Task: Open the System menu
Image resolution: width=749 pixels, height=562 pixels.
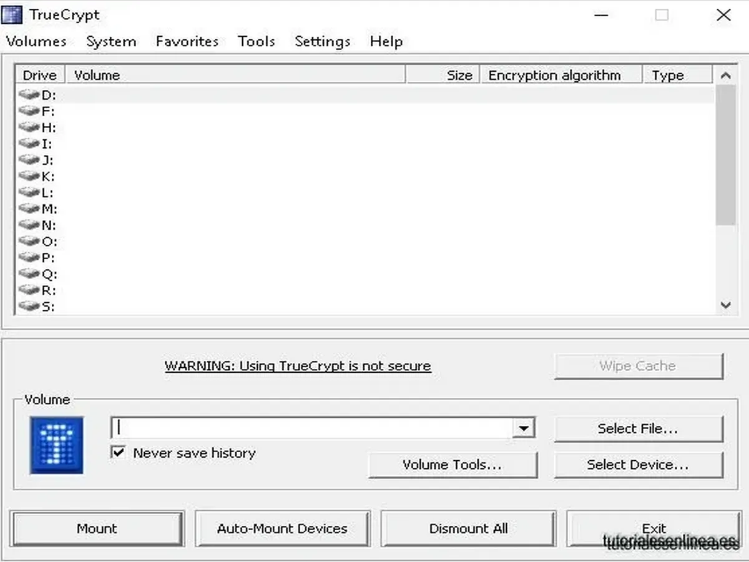Action: pos(111,41)
